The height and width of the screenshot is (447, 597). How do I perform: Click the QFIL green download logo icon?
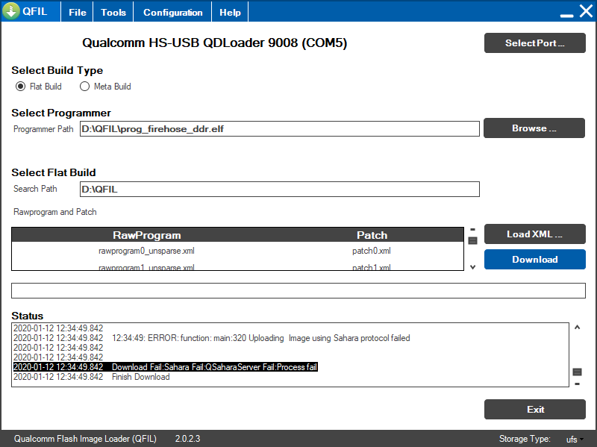click(x=11, y=10)
